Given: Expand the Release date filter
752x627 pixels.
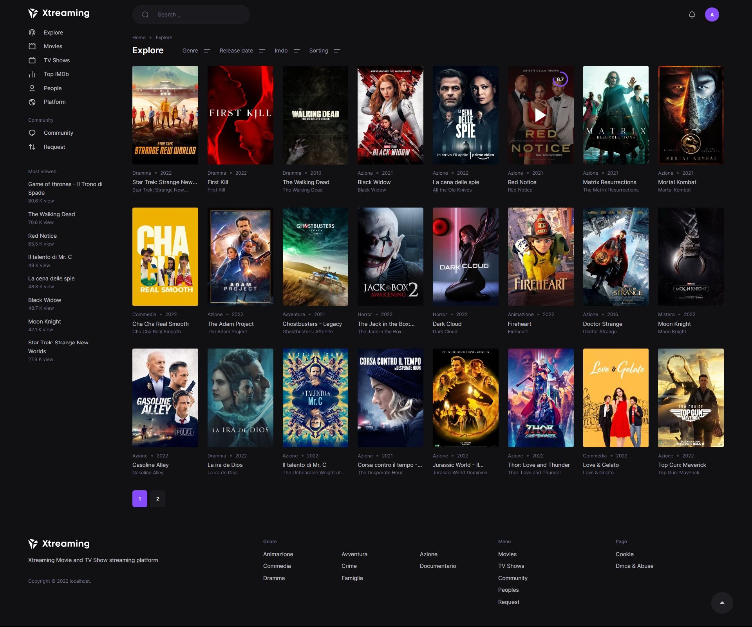Looking at the screenshot, I should (242, 51).
